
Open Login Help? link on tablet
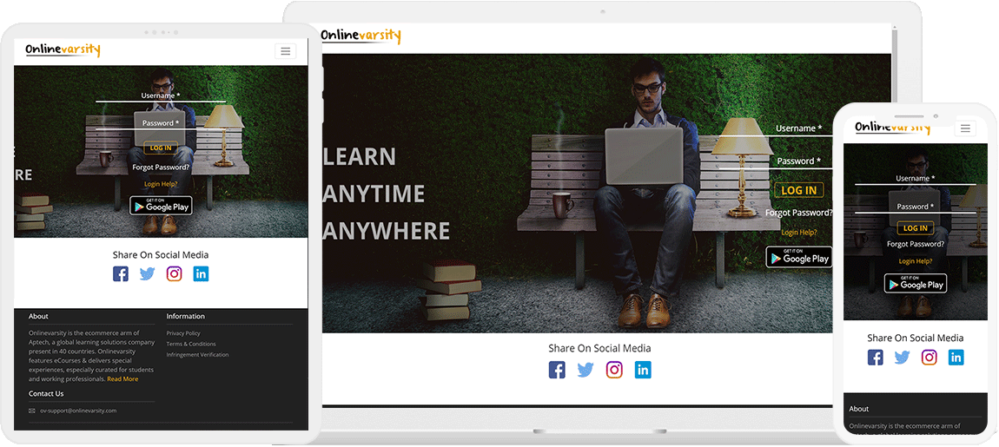click(x=161, y=184)
